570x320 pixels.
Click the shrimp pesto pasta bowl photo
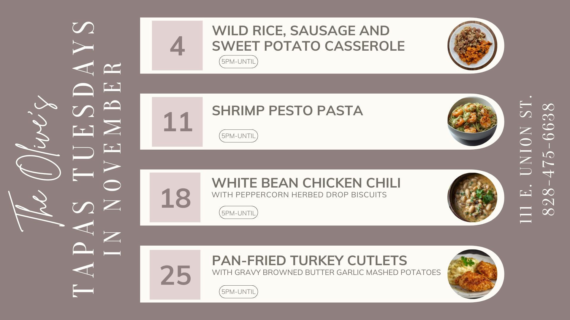472,121
